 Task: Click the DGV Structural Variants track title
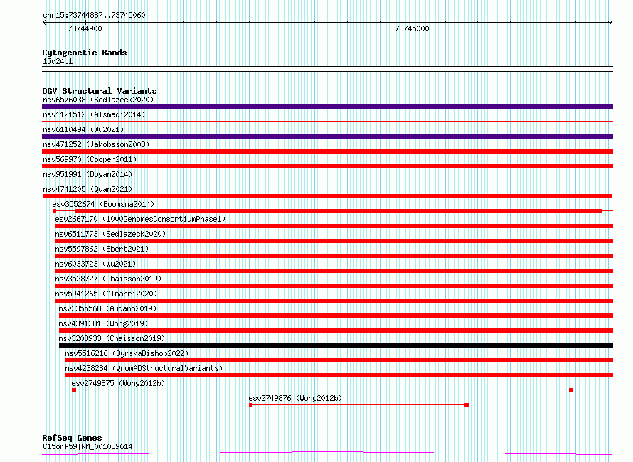[x=100, y=91]
